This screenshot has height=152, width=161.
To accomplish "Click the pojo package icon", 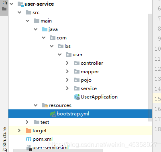I will coord(77,80).
